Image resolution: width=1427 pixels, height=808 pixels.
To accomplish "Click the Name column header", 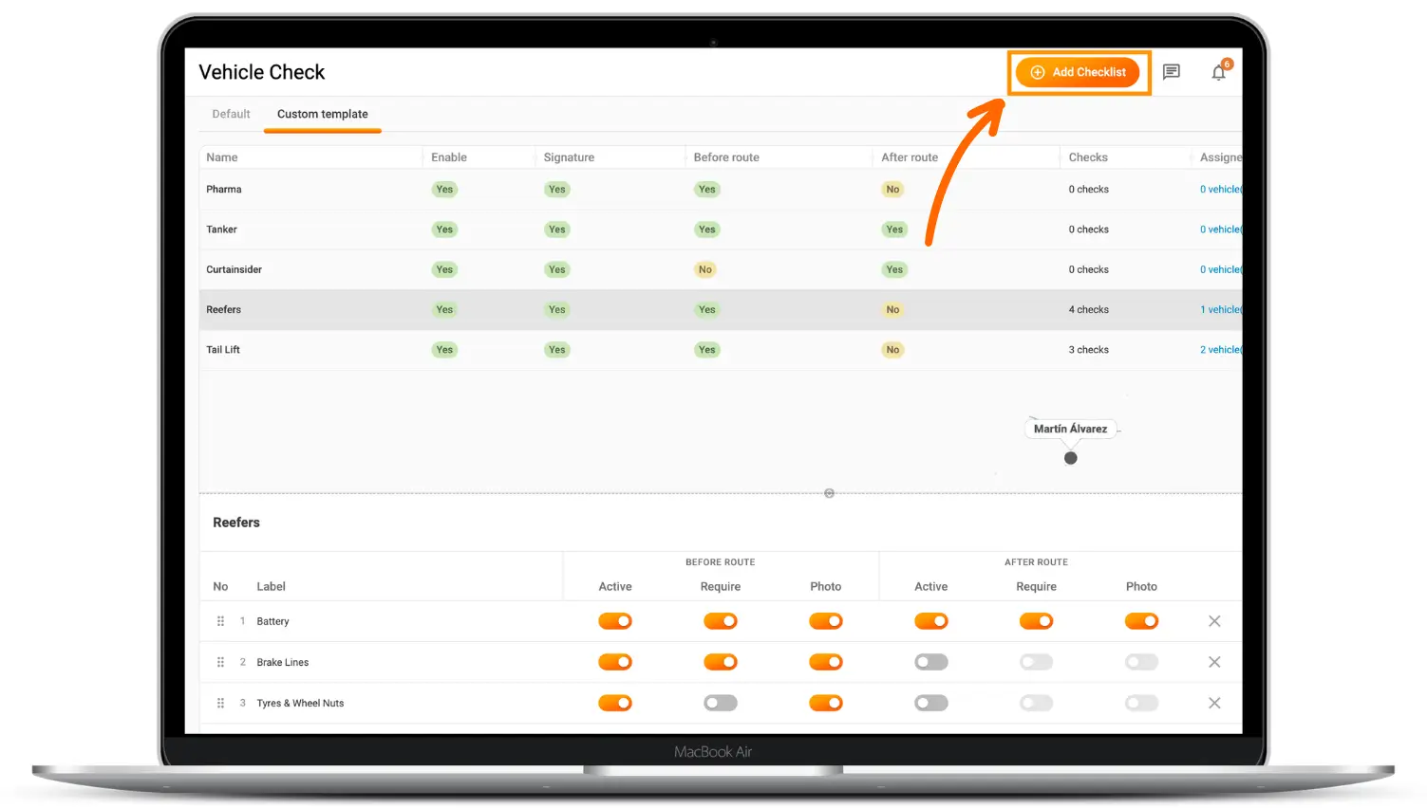I will pyautogui.click(x=222, y=157).
